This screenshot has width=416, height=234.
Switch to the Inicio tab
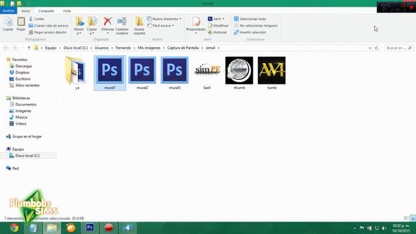click(x=26, y=11)
